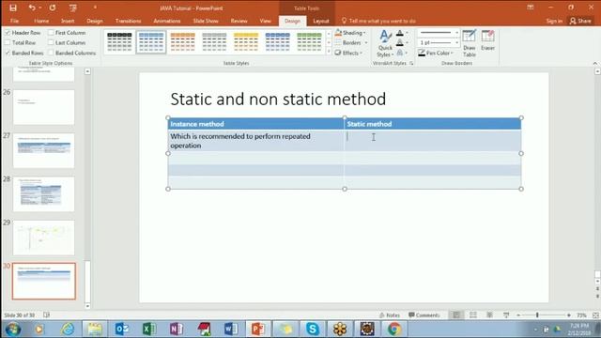Open Skype from the taskbar
Image resolution: width=601 pixels, height=338 pixels.
[x=313, y=329]
